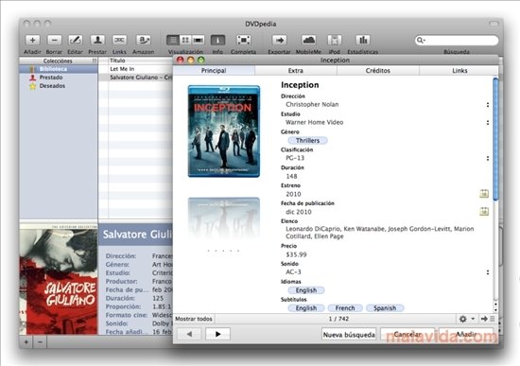Click the Añadir plus toolbar icon
This screenshot has height=366, width=520.
(x=32, y=41)
